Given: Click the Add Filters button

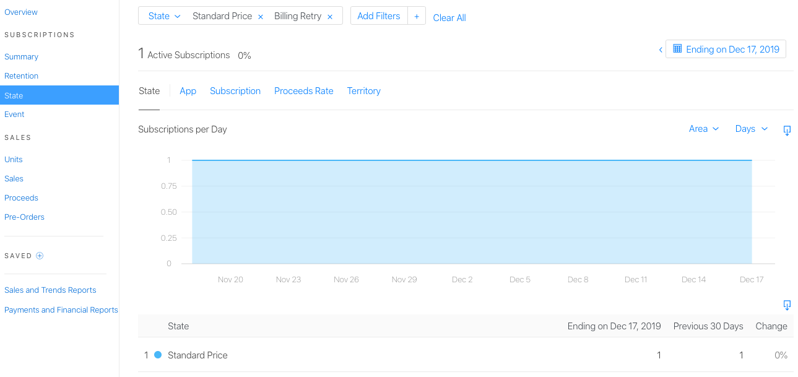Looking at the screenshot, I should tap(379, 16).
